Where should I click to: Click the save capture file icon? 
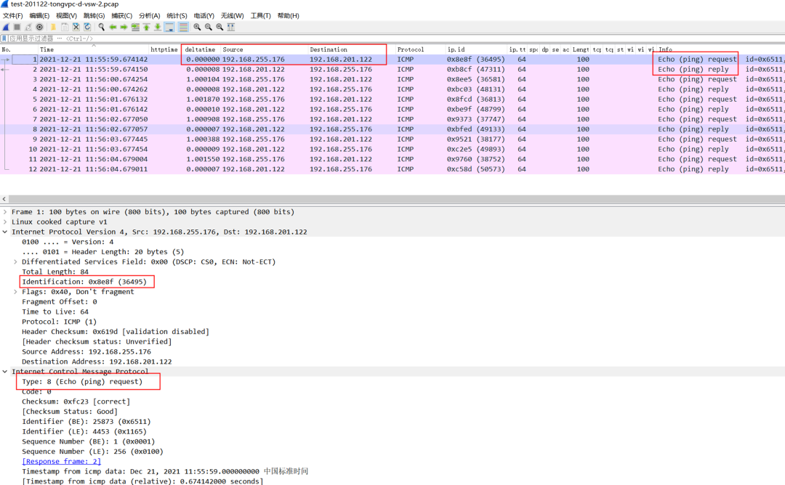pos(65,27)
